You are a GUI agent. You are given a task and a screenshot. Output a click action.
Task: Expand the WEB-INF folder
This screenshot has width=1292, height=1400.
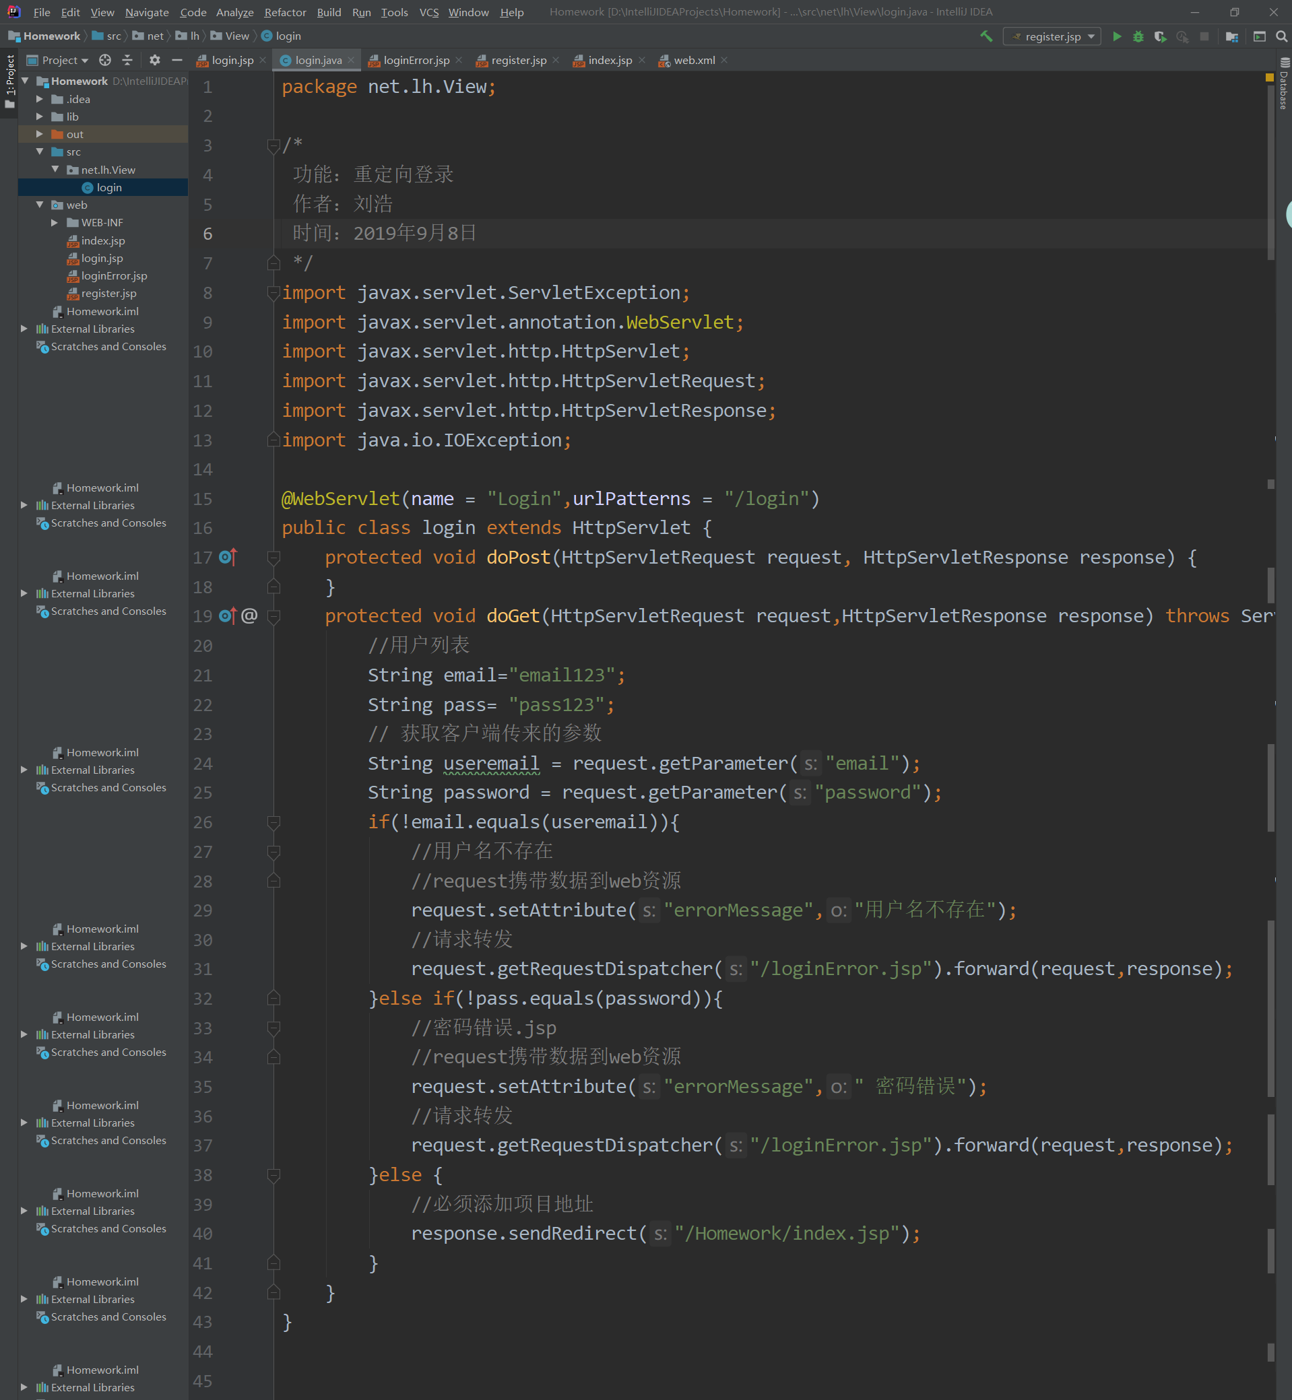[55, 222]
